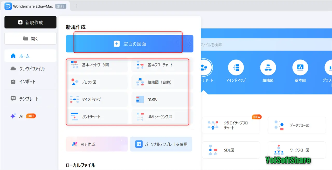Click the HOT badge next to AI

point(31,116)
